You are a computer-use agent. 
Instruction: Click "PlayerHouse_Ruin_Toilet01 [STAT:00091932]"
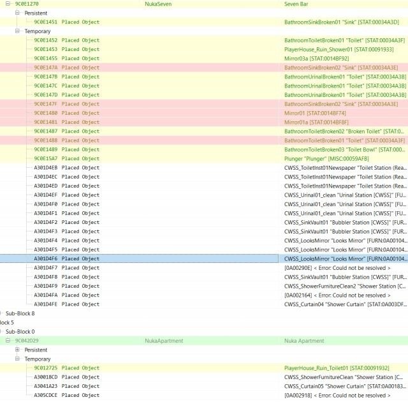click(337, 368)
